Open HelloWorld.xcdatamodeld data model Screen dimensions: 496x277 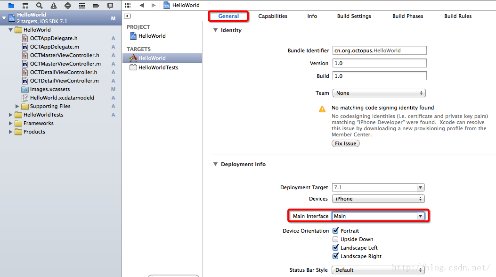point(58,98)
